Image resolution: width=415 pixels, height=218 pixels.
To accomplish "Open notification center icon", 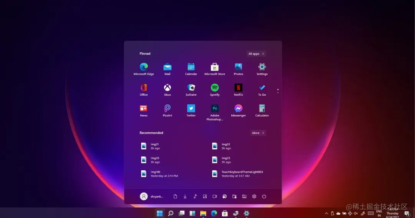I will 407,214.
